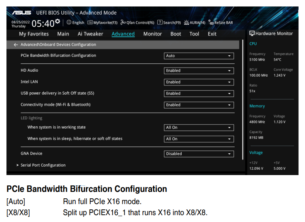Switch to the Main tab
The height and width of the screenshot is (222, 305).
click(x=63, y=34)
